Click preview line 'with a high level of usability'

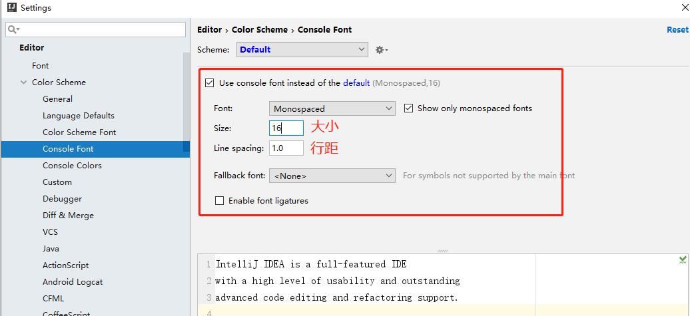(338, 281)
